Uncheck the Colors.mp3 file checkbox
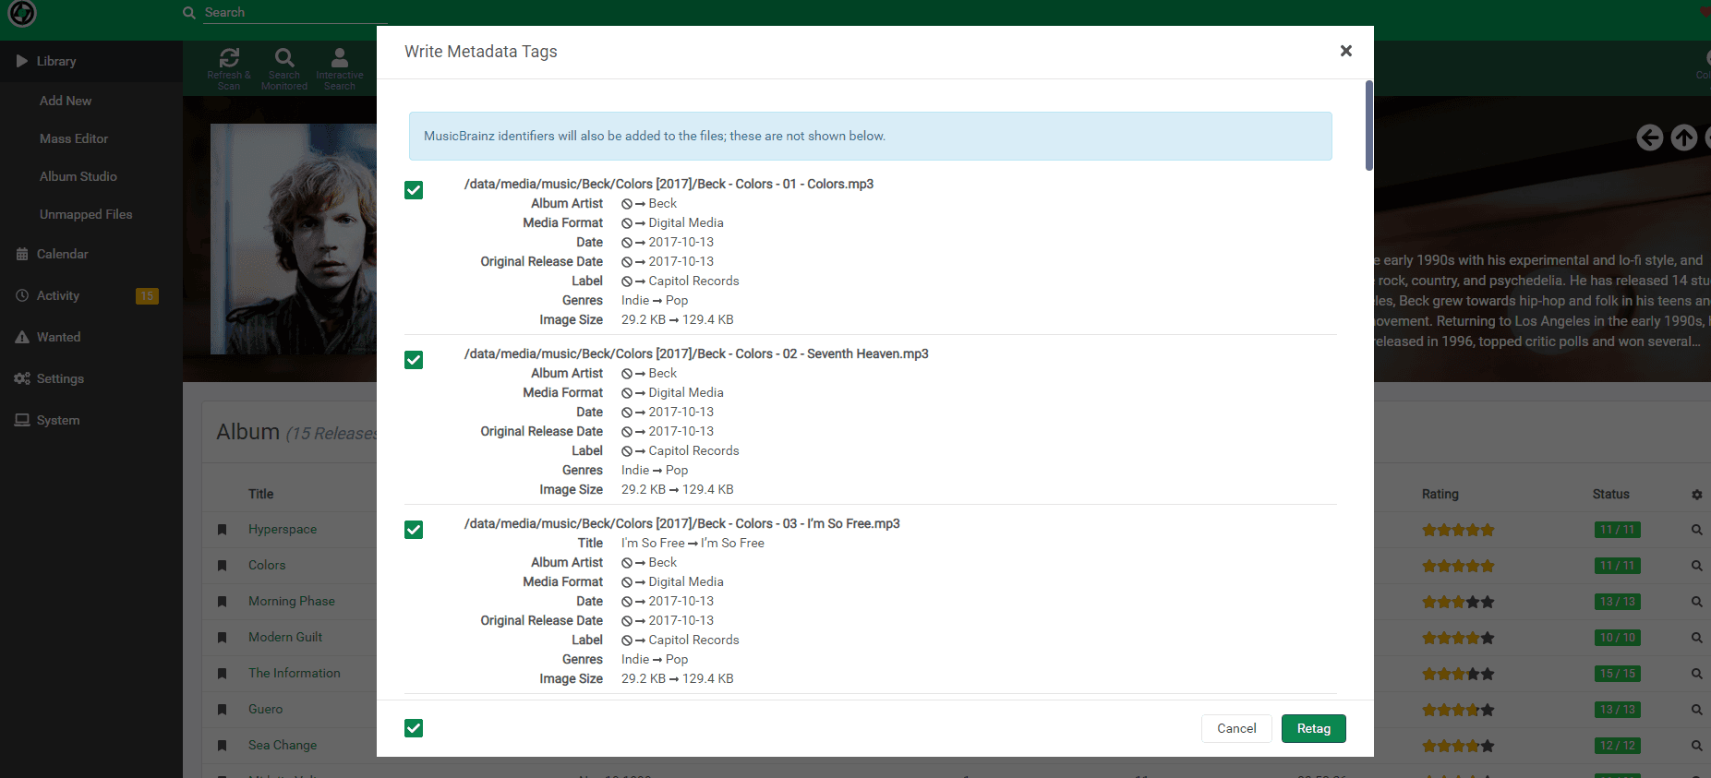The height and width of the screenshot is (778, 1711). [414, 190]
